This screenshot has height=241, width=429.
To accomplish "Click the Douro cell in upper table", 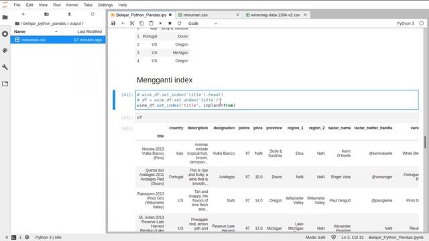I will 182,36.
